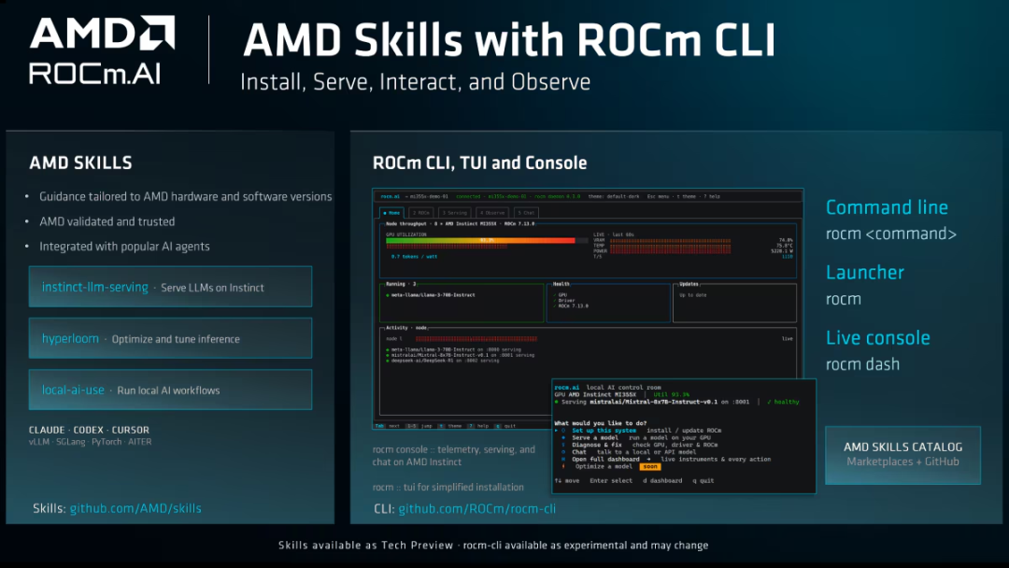Click "theme: default-dark" in console header

614,197
